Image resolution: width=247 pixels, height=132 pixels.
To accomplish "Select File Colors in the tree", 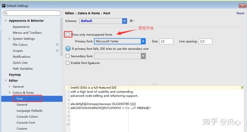I will coord(20,44).
